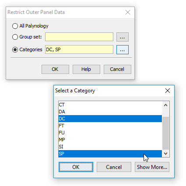
Task: Click the Categories browse ellipsis button
Action: pyautogui.click(x=123, y=50)
